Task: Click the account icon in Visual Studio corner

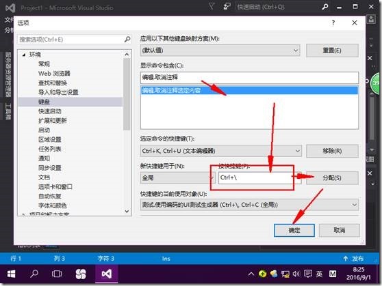Action: 371,19
